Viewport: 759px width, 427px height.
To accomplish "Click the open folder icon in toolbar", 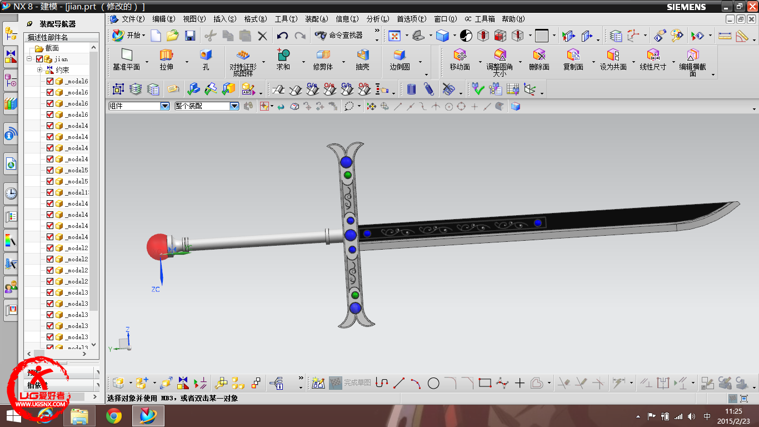I will 173,36.
